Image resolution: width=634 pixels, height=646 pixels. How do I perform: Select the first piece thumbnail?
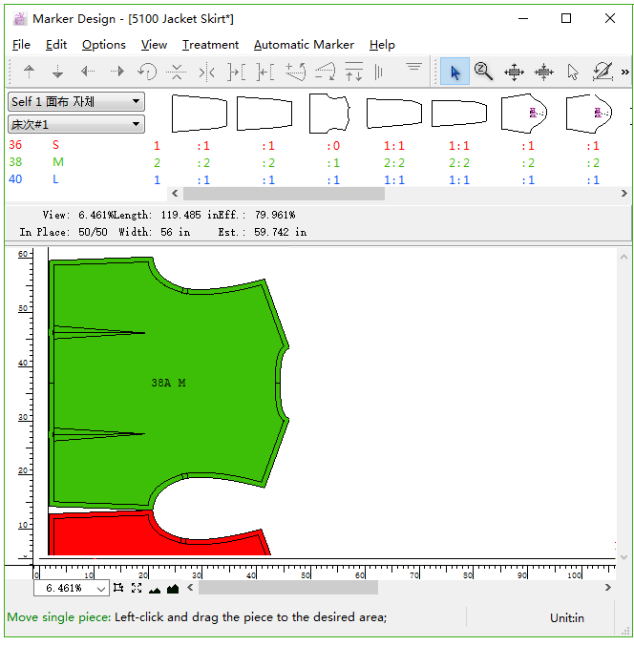point(200,114)
